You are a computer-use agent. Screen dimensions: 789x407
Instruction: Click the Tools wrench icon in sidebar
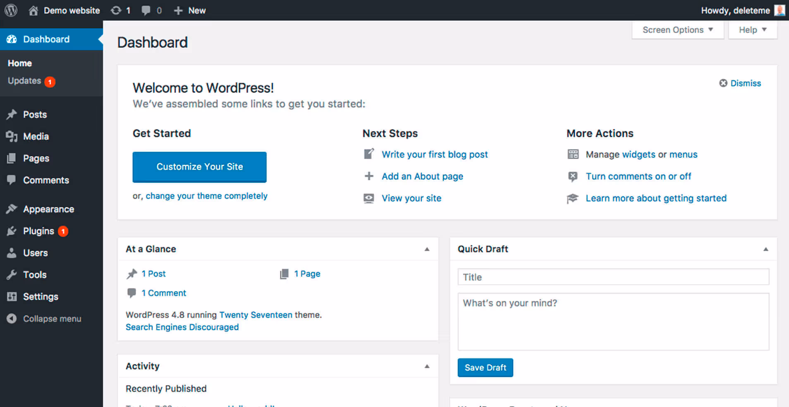(x=12, y=275)
